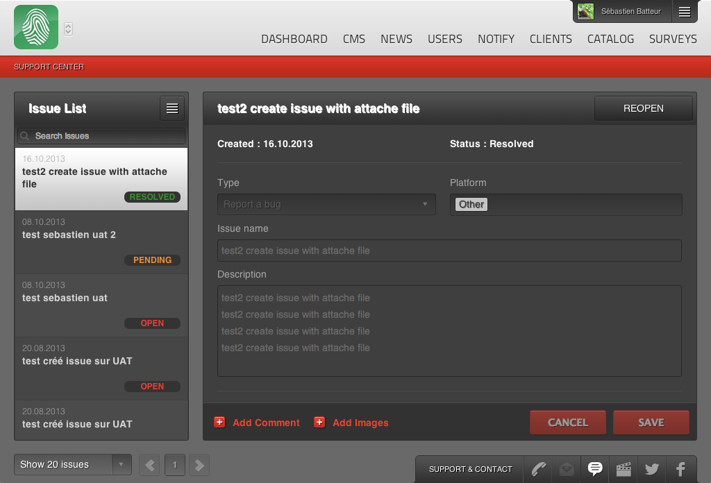This screenshot has width=711, height=483.
Task: Open the video clapperboard icon
Action: [x=624, y=469]
